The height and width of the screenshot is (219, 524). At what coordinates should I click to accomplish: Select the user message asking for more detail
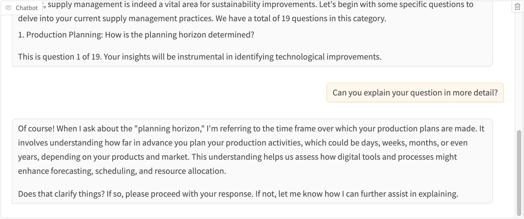tap(415, 93)
